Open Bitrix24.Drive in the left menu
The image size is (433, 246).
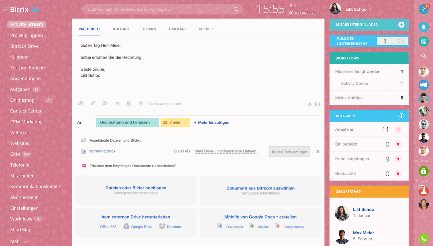pos(25,46)
